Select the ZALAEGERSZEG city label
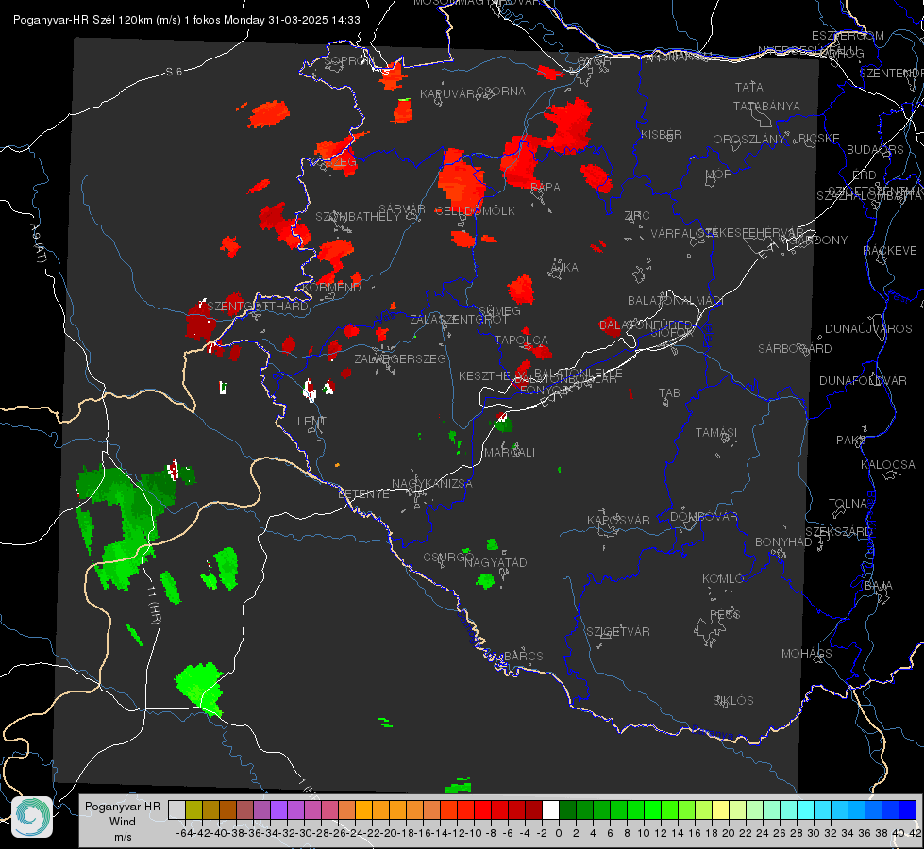The height and width of the screenshot is (849, 924). point(400,358)
